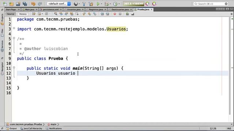Toggle the Source view button
The width and height of the screenshot is (234, 131).
pyautogui.click(x=11, y=14)
